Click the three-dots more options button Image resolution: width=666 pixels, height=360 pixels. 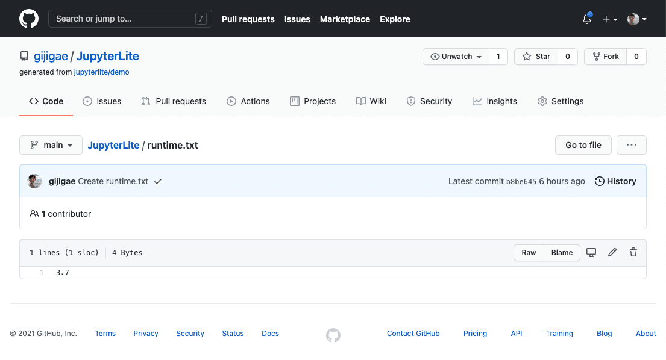(x=632, y=145)
